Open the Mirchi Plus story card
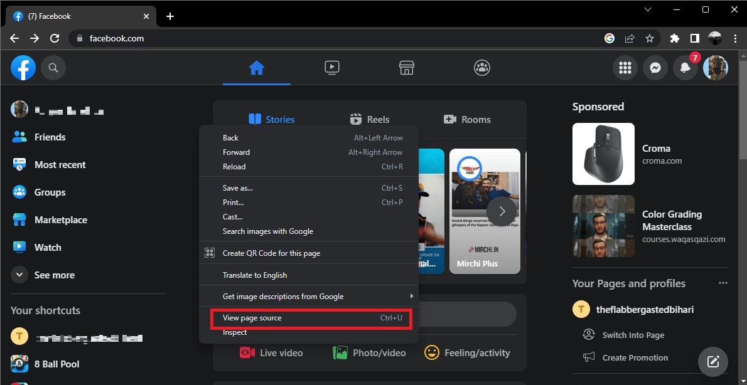 [485, 211]
